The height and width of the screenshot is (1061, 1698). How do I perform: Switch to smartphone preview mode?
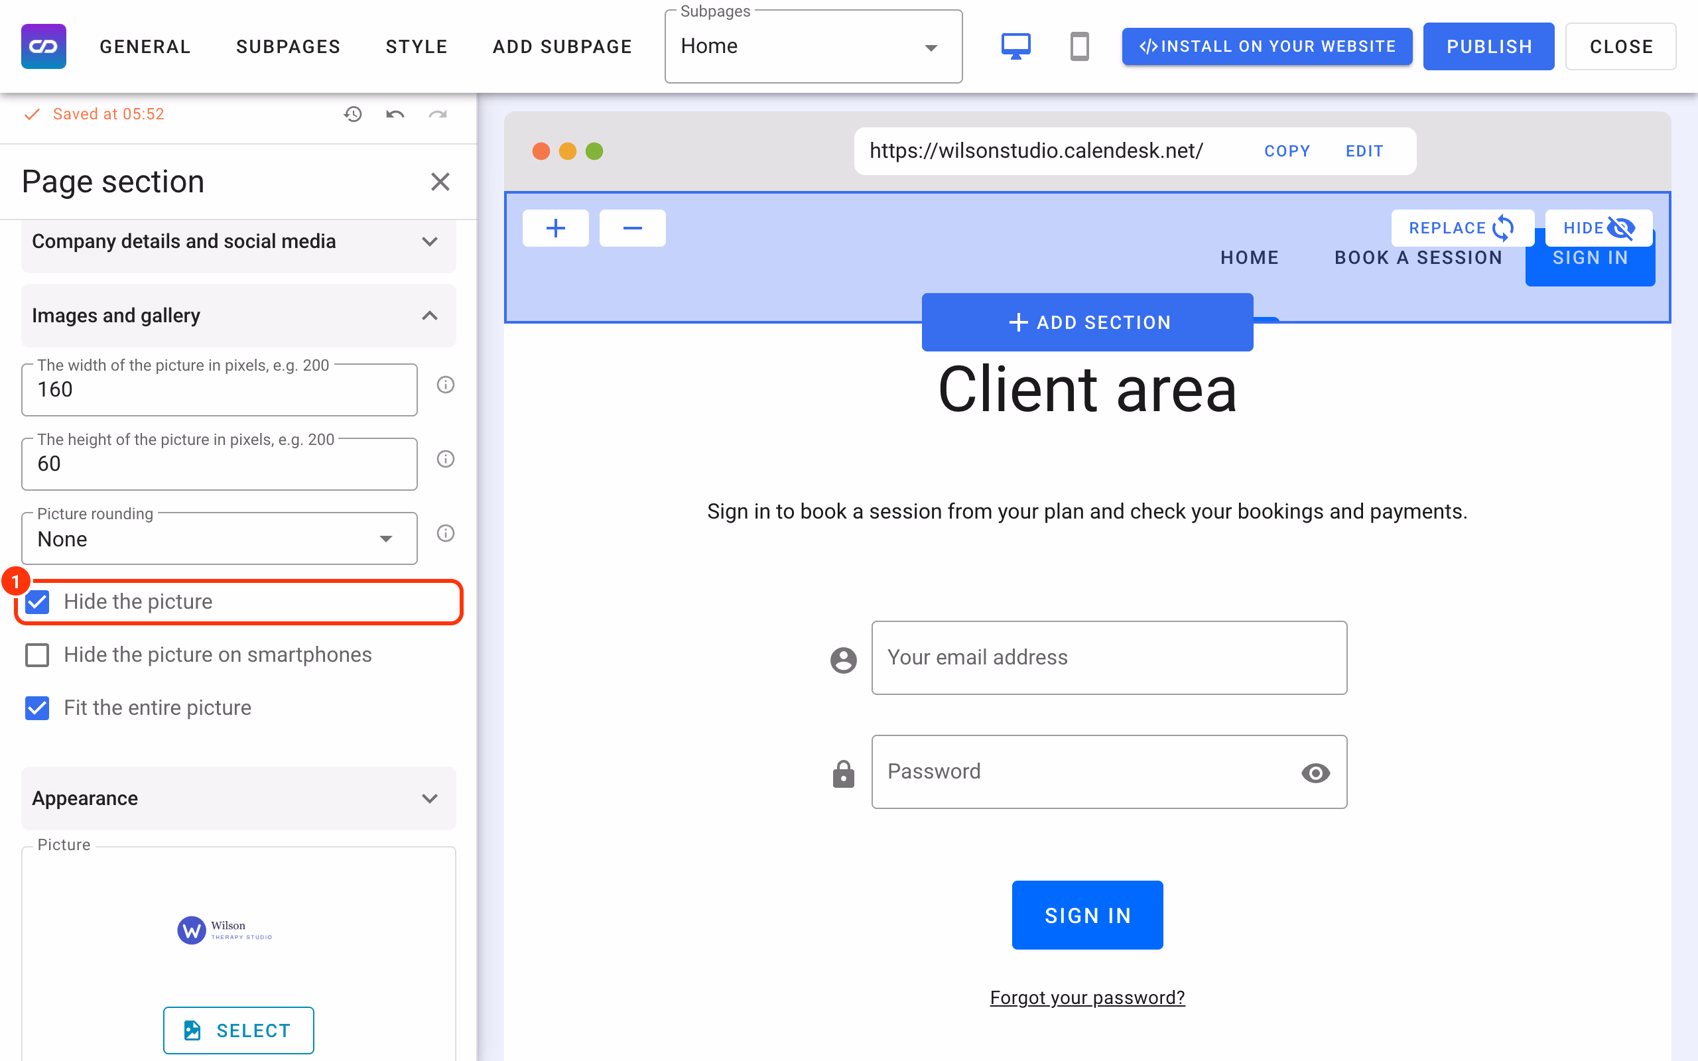click(1079, 46)
